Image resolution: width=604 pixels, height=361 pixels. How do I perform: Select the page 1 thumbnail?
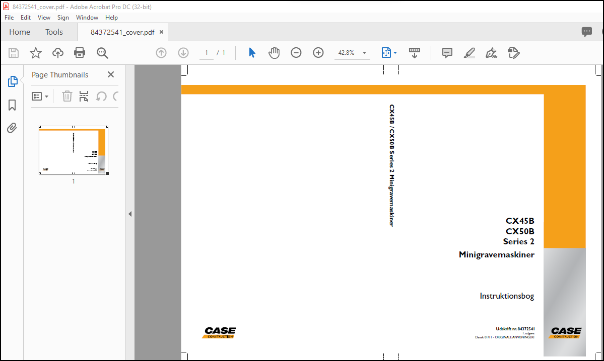click(x=73, y=150)
